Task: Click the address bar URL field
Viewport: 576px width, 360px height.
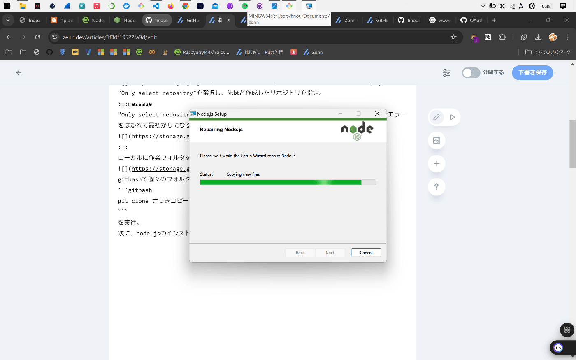Action: click(255, 37)
